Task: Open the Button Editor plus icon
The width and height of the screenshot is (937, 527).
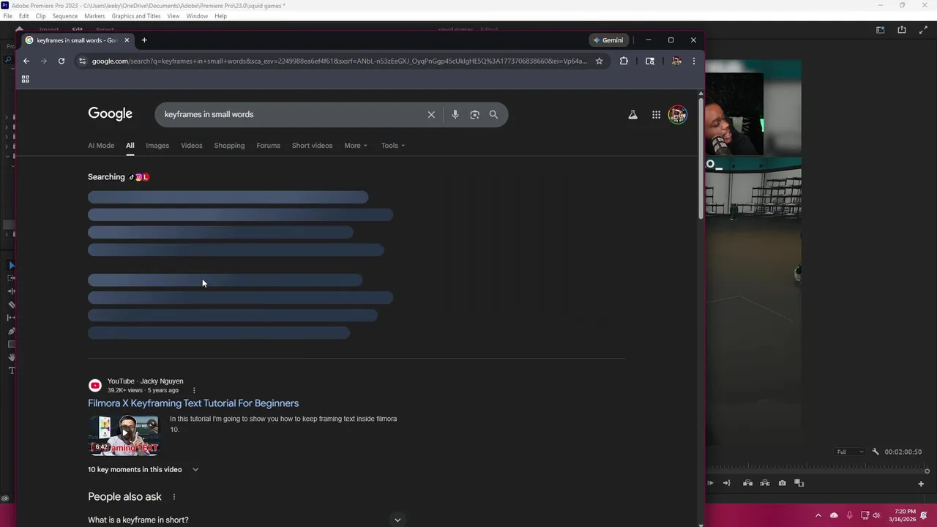Action: click(x=921, y=483)
